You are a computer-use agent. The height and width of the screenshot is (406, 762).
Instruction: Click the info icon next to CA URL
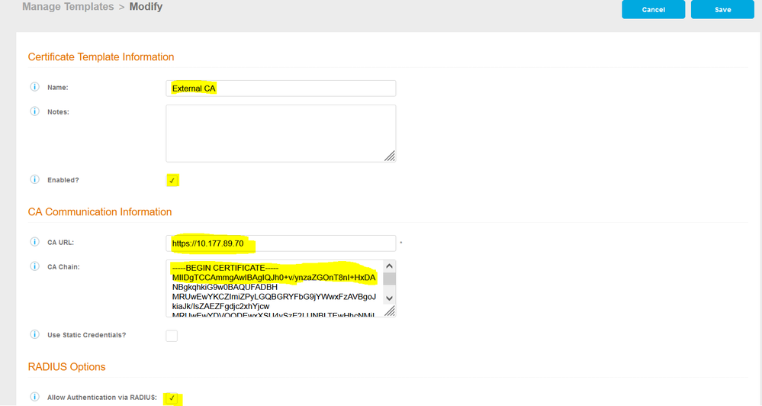click(x=34, y=243)
